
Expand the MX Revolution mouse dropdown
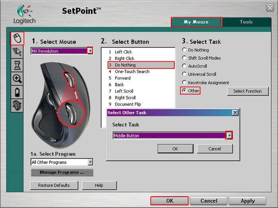point(90,51)
